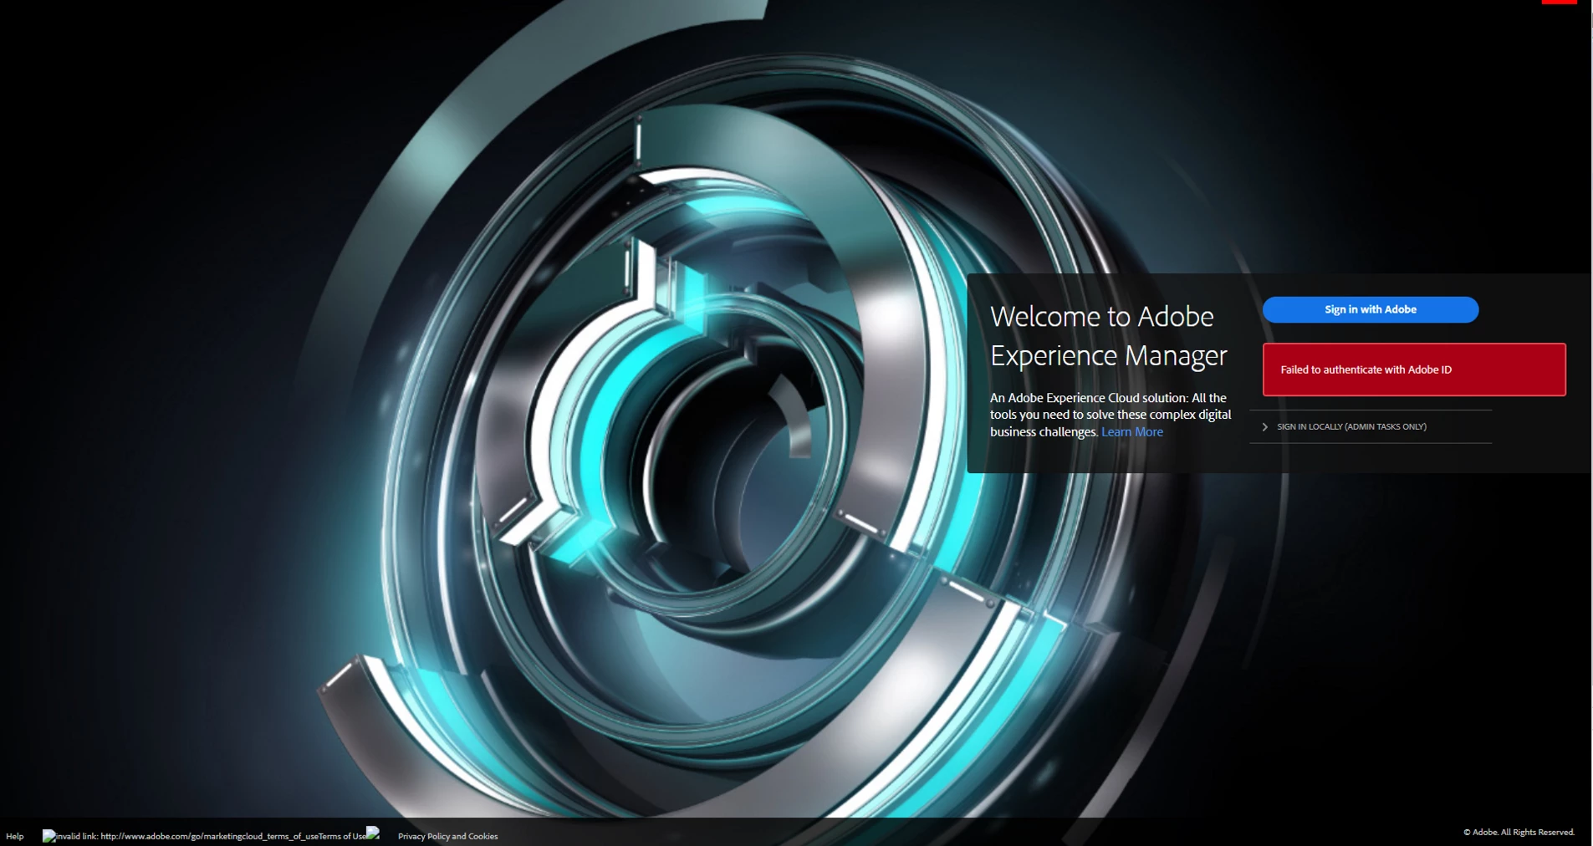Click the Sign in with Adobe button
The image size is (1593, 846).
1371,309
